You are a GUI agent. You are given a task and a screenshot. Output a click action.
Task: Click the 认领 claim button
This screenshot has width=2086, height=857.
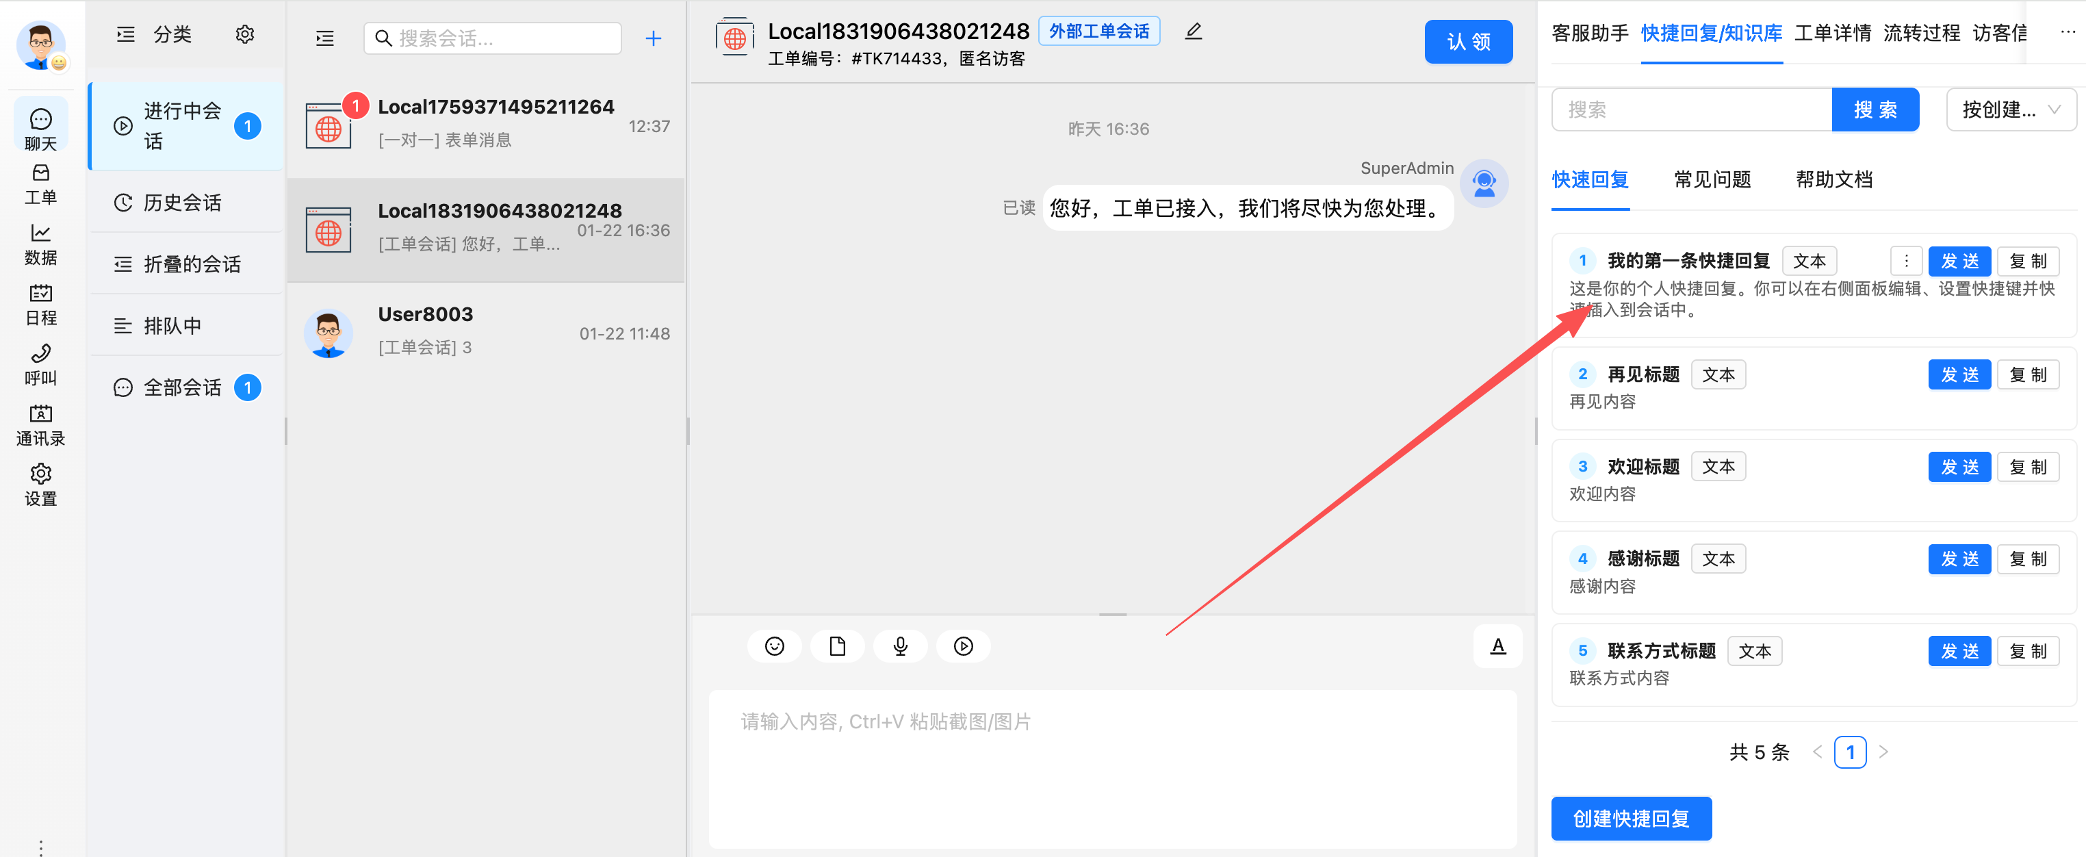coord(1468,41)
